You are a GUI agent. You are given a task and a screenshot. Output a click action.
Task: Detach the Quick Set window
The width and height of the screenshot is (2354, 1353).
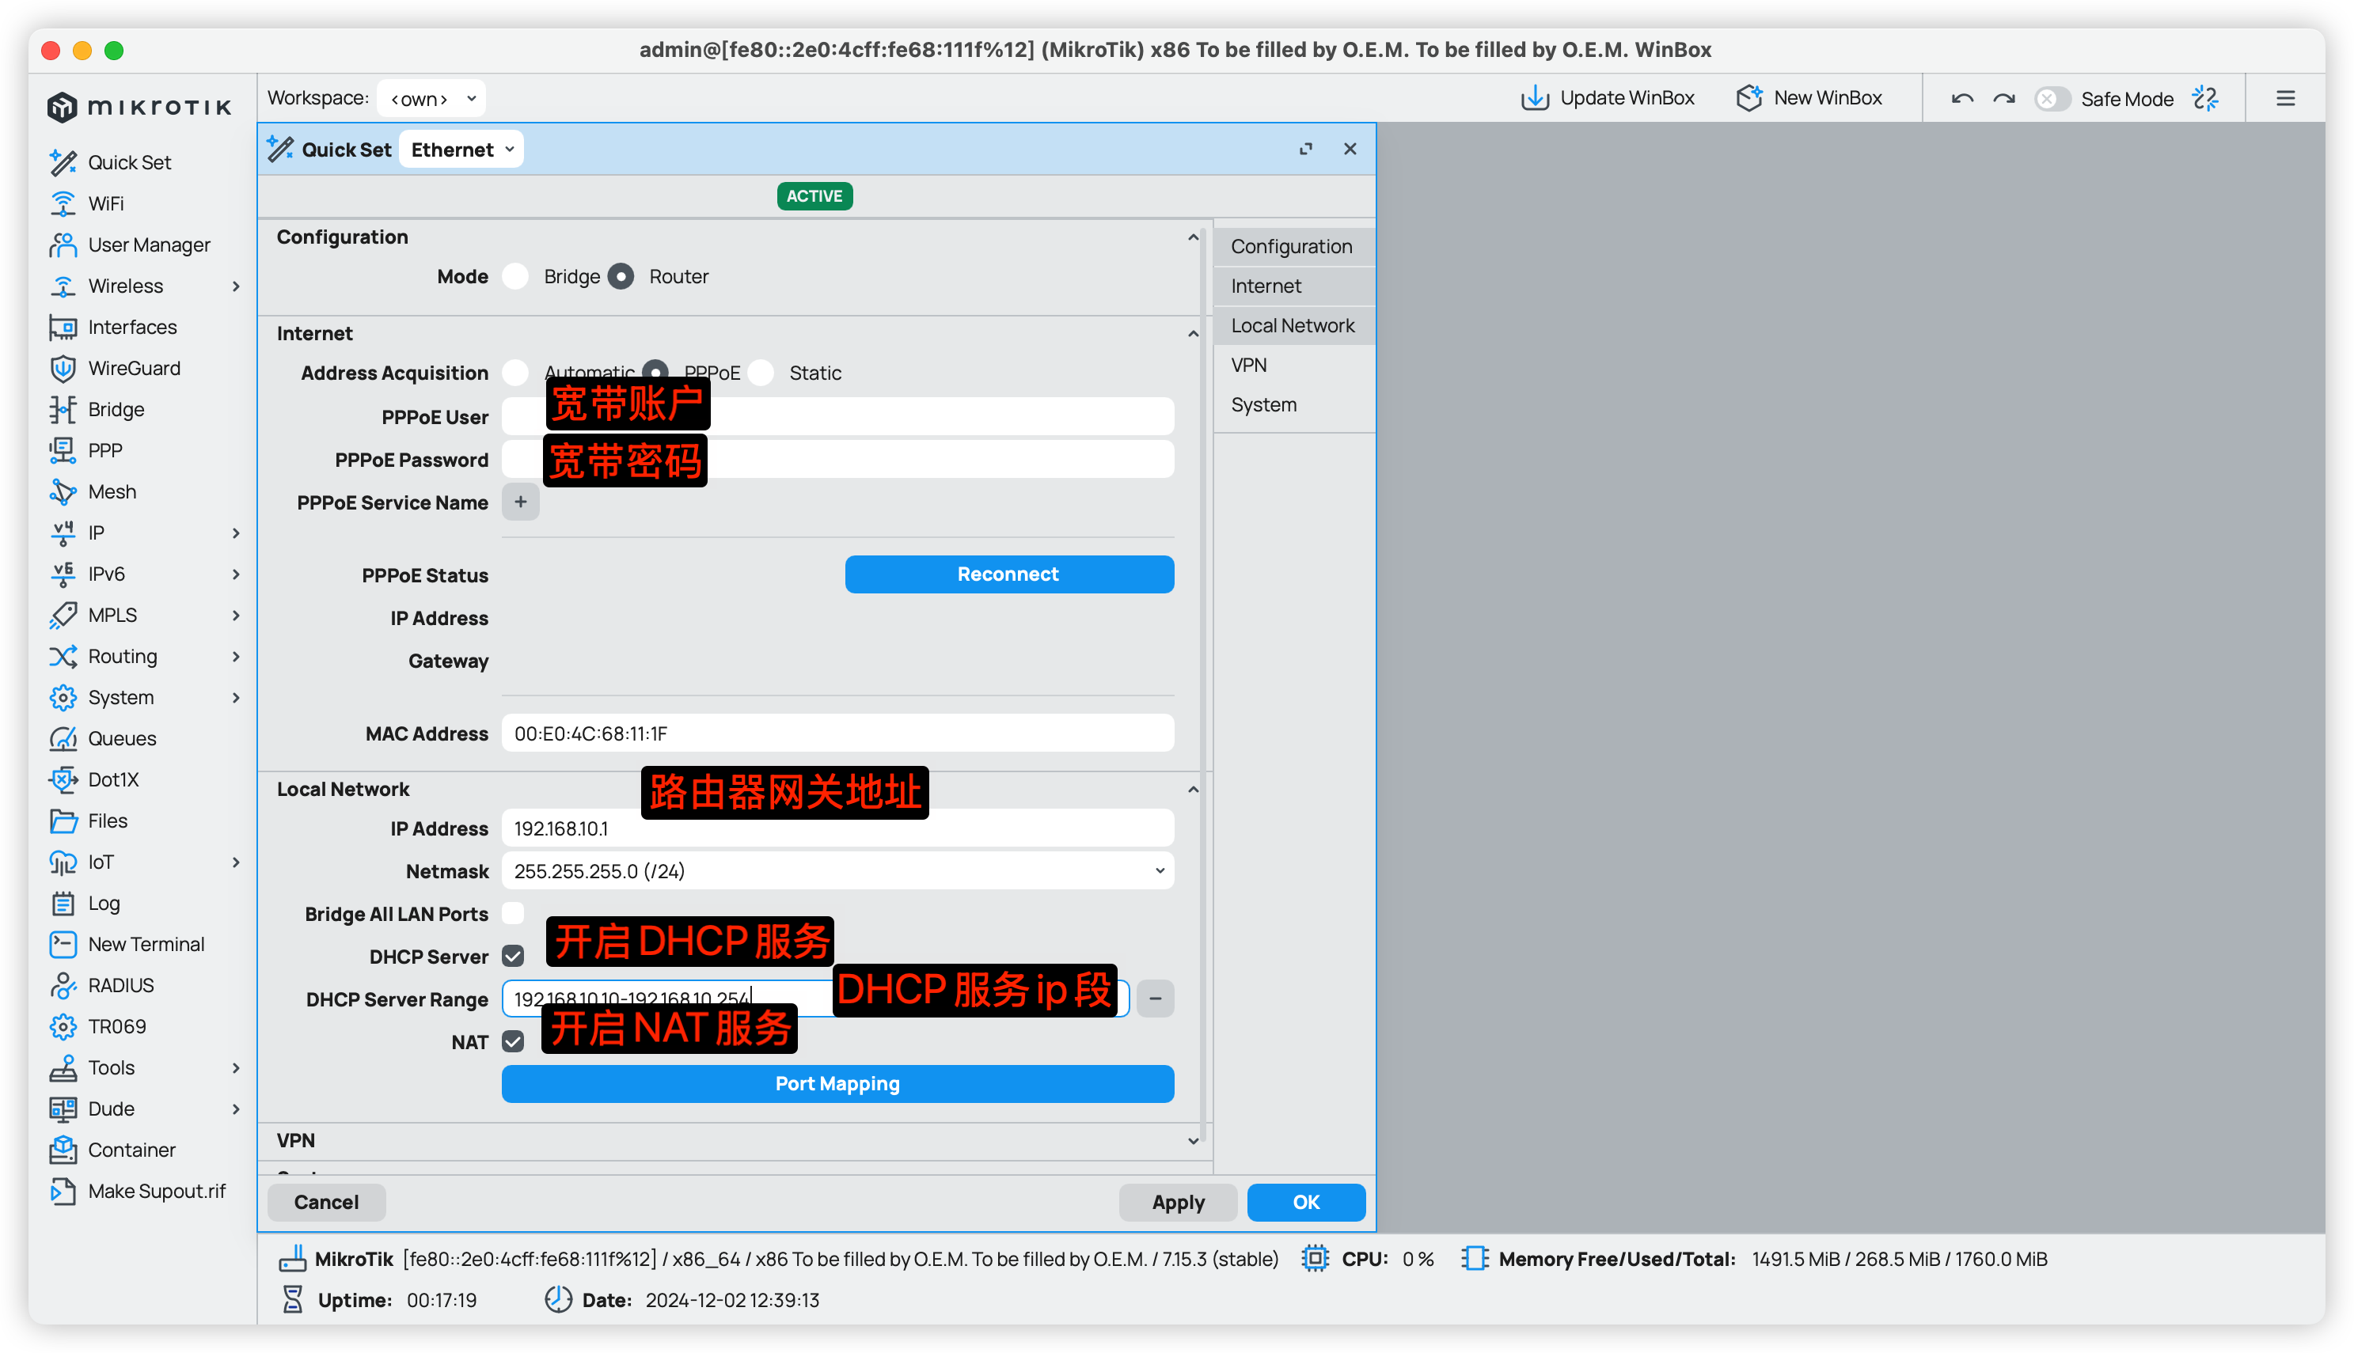click(1306, 149)
